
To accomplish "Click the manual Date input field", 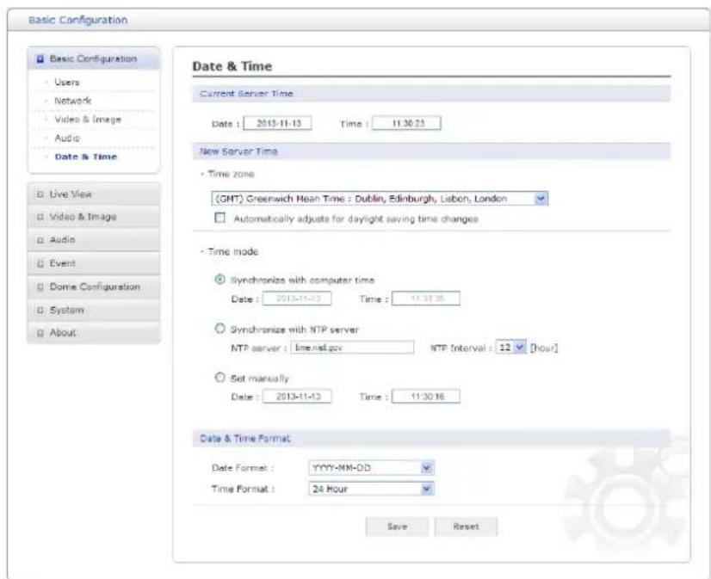I will [x=298, y=397].
